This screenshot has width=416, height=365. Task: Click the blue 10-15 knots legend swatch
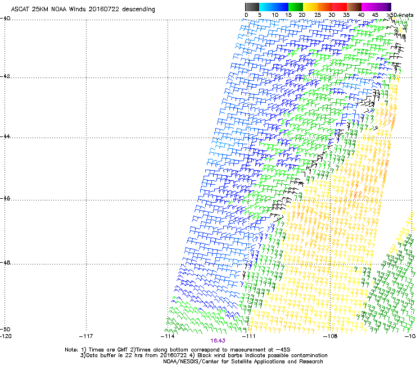click(281, 7)
